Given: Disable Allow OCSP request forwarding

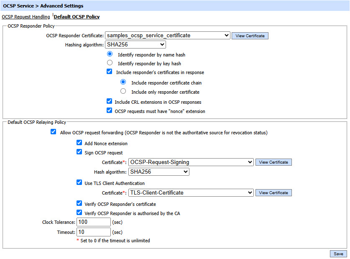Looking at the screenshot, I should click(x=53, y=132).
